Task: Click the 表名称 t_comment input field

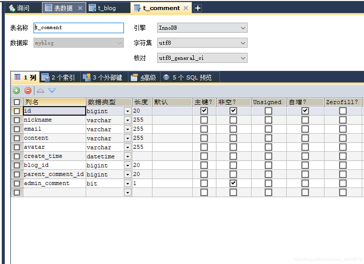Action: pyautogui.click(x=79, y=28)
